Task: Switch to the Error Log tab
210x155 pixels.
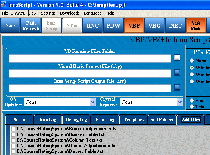Action: pos(105,119)
